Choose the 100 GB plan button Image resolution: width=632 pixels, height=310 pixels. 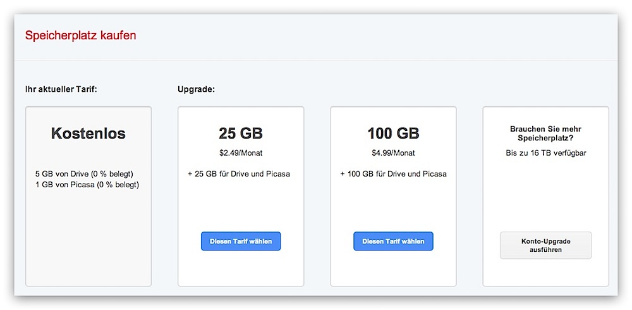point(393,241)
